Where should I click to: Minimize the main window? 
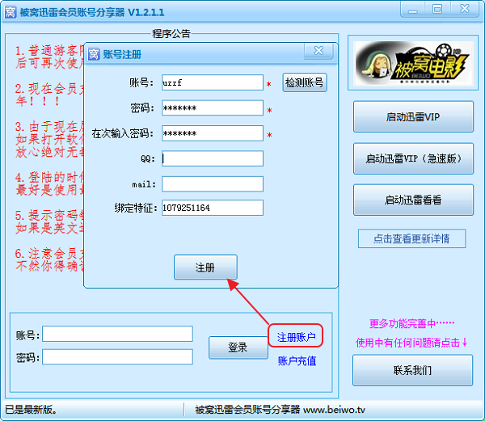(412, 9)
